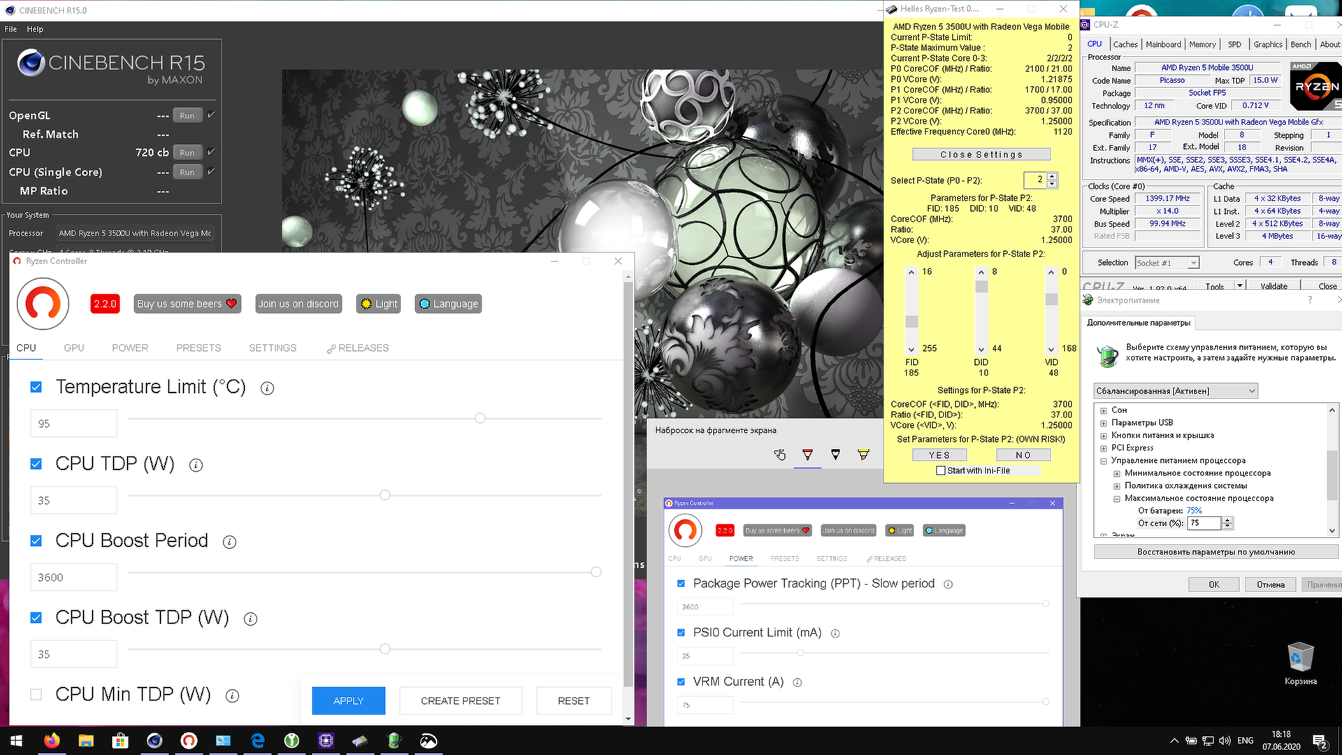Switch to the CPU-Z Memory tab

[x=1202, y=44]
